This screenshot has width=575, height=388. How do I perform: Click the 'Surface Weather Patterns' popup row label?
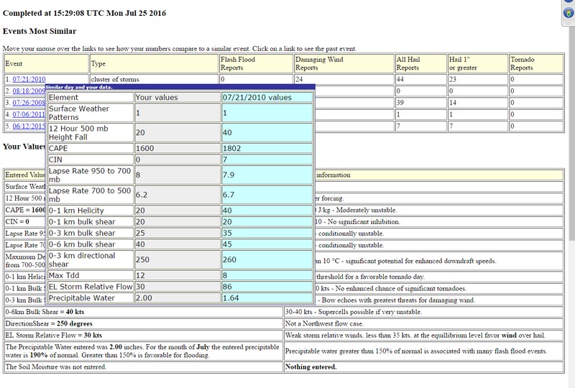[x=91, y=113]
